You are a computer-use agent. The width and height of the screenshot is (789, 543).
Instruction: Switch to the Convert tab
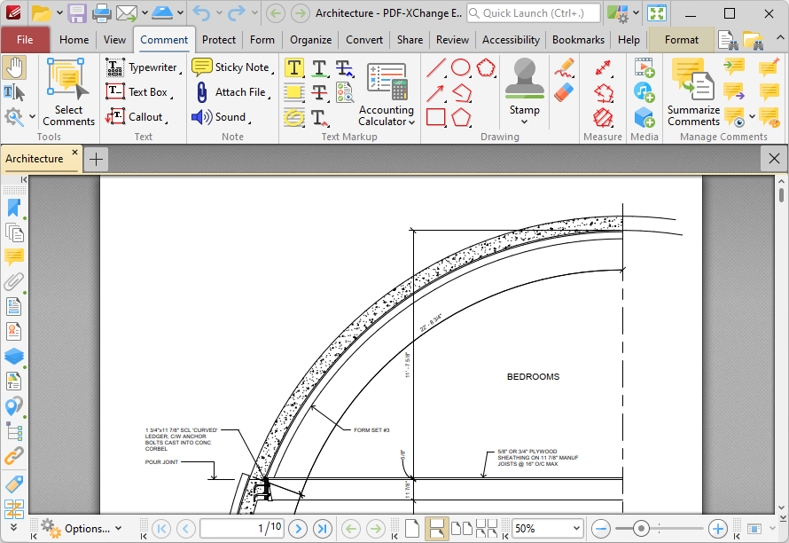[364, 40]
